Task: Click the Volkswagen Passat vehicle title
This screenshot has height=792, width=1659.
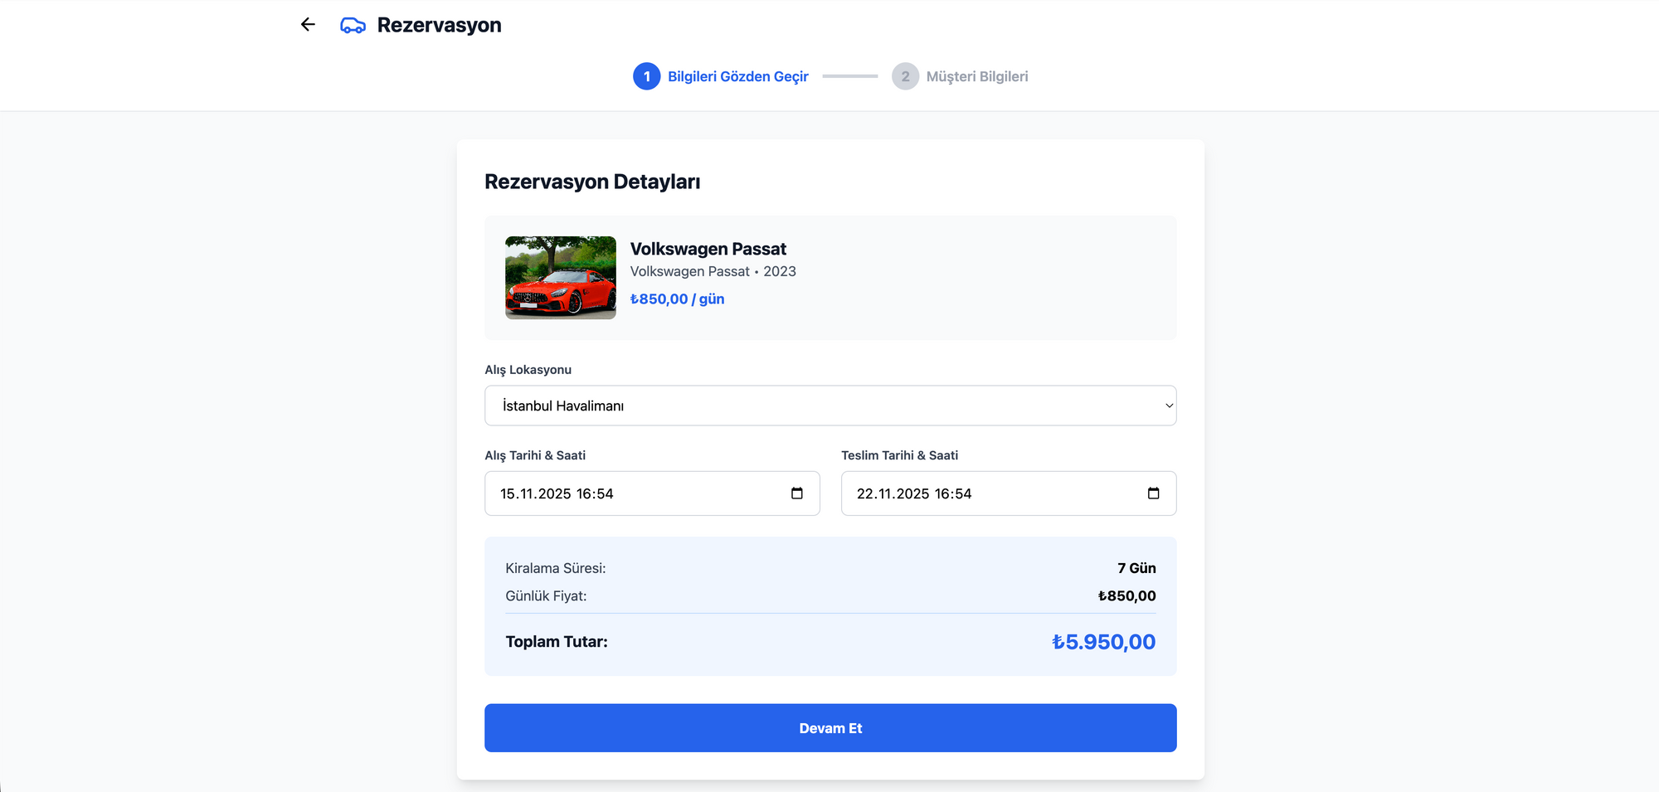Action: coord(708,249)
